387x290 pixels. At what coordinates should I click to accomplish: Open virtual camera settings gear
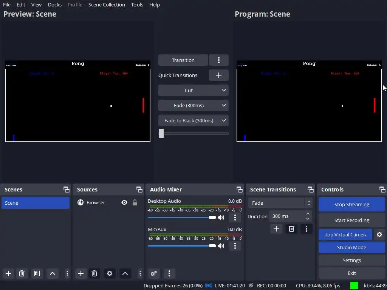tap(379, 234)
